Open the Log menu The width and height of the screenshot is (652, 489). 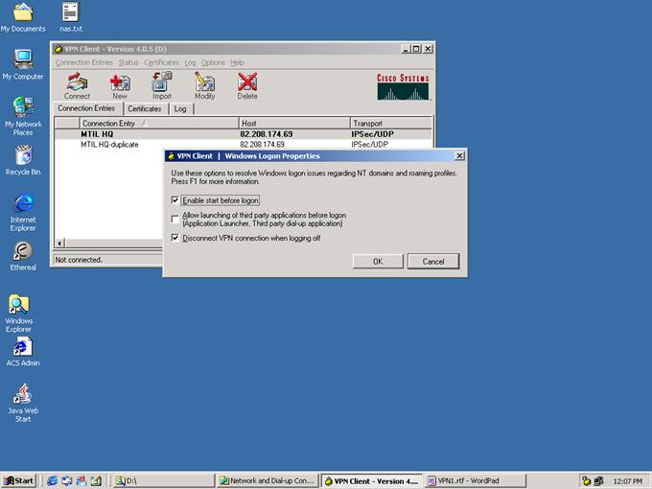click(190, 62)
